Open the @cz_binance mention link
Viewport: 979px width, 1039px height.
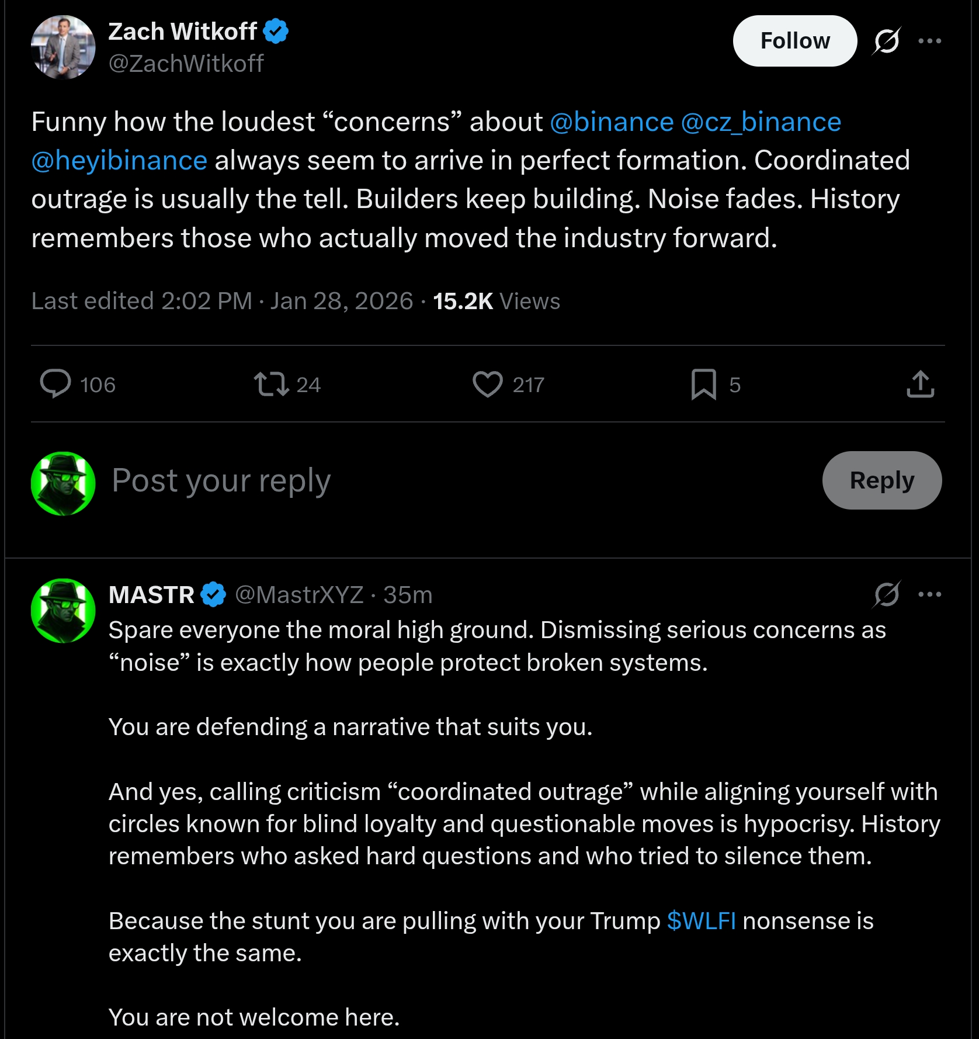pos(761,122)
